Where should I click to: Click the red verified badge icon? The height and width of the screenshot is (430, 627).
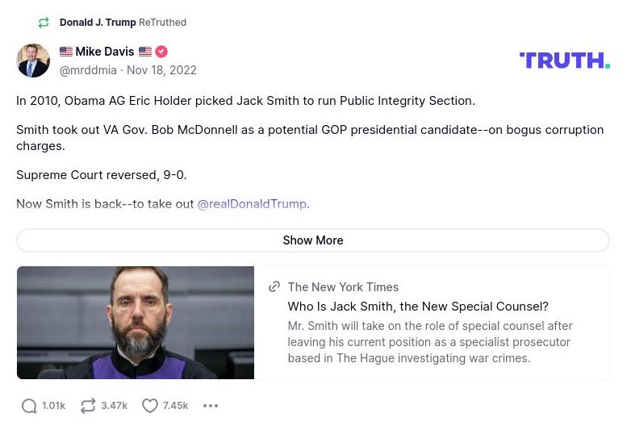pos(161,52)
